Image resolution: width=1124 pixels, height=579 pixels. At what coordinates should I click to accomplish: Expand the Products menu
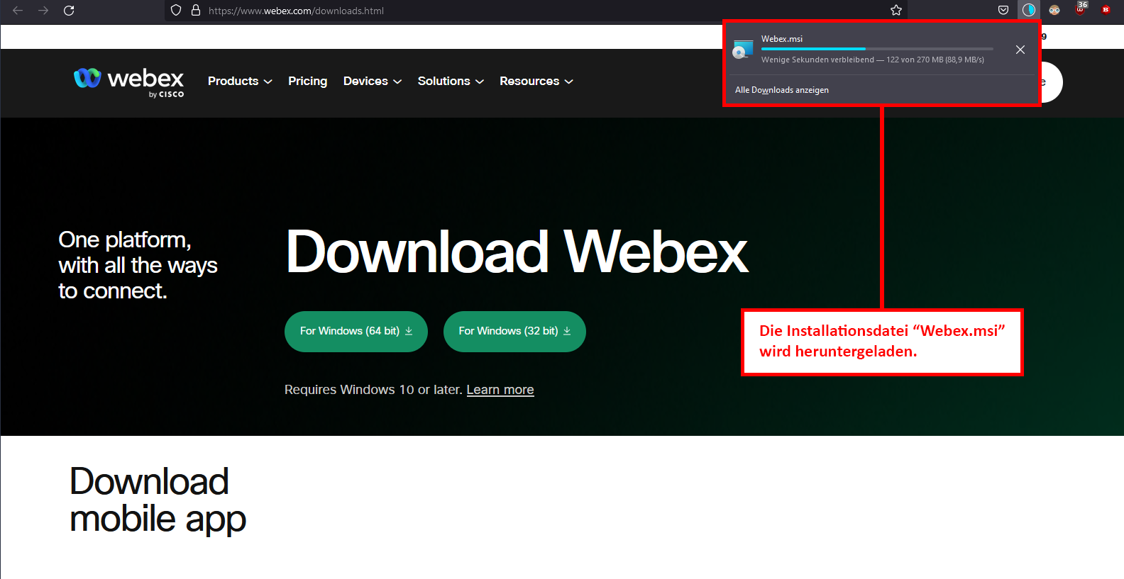point(240,81)
